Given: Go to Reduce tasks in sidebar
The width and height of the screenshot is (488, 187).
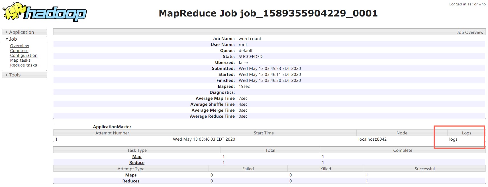Looking at the screenshot, I should (23, 65).
